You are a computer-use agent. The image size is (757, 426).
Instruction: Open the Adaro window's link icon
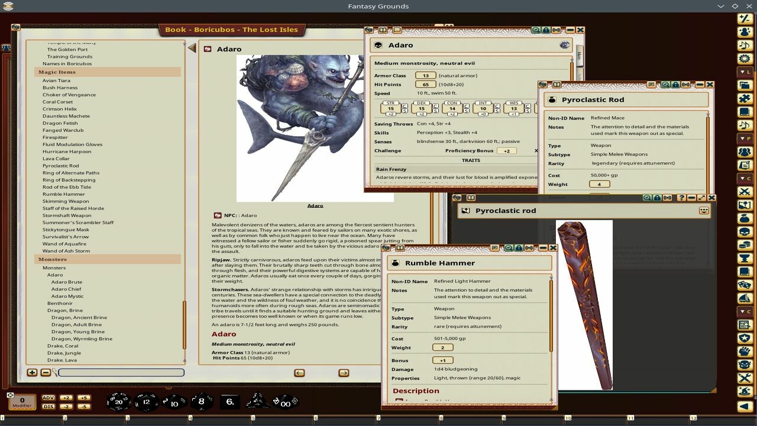(x=369, y=30)
